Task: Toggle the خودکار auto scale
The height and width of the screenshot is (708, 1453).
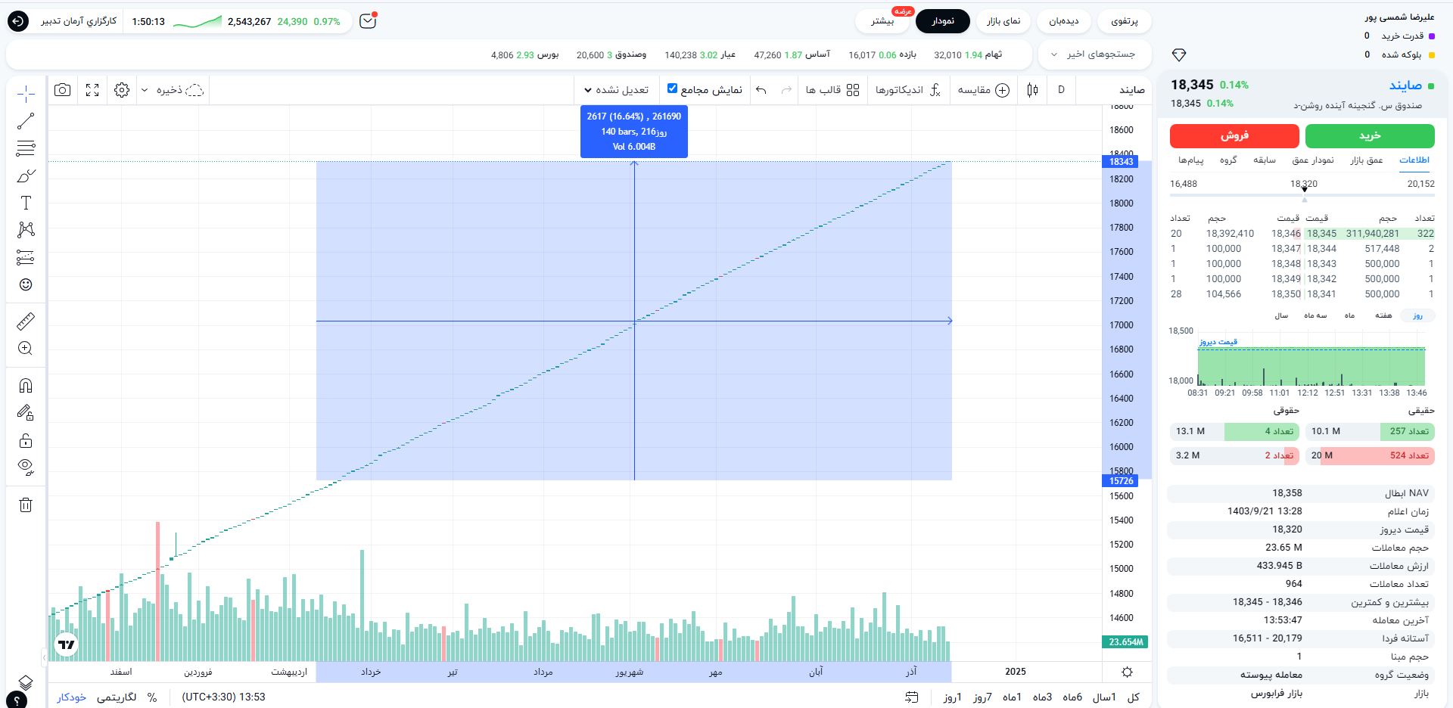Action: click(x=72, y=697)
